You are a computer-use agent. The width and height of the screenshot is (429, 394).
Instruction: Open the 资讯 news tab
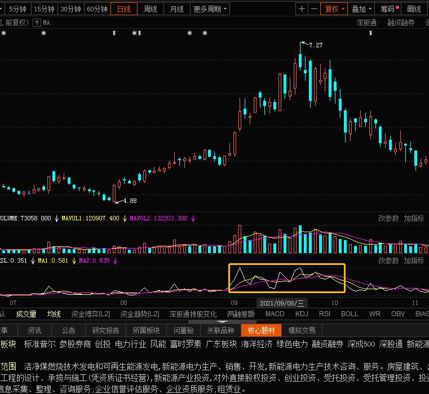[x=34, y=330]
